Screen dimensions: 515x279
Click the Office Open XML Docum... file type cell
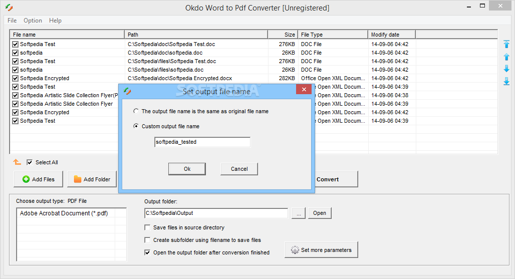pyautogui.click(x=333, y=78)
